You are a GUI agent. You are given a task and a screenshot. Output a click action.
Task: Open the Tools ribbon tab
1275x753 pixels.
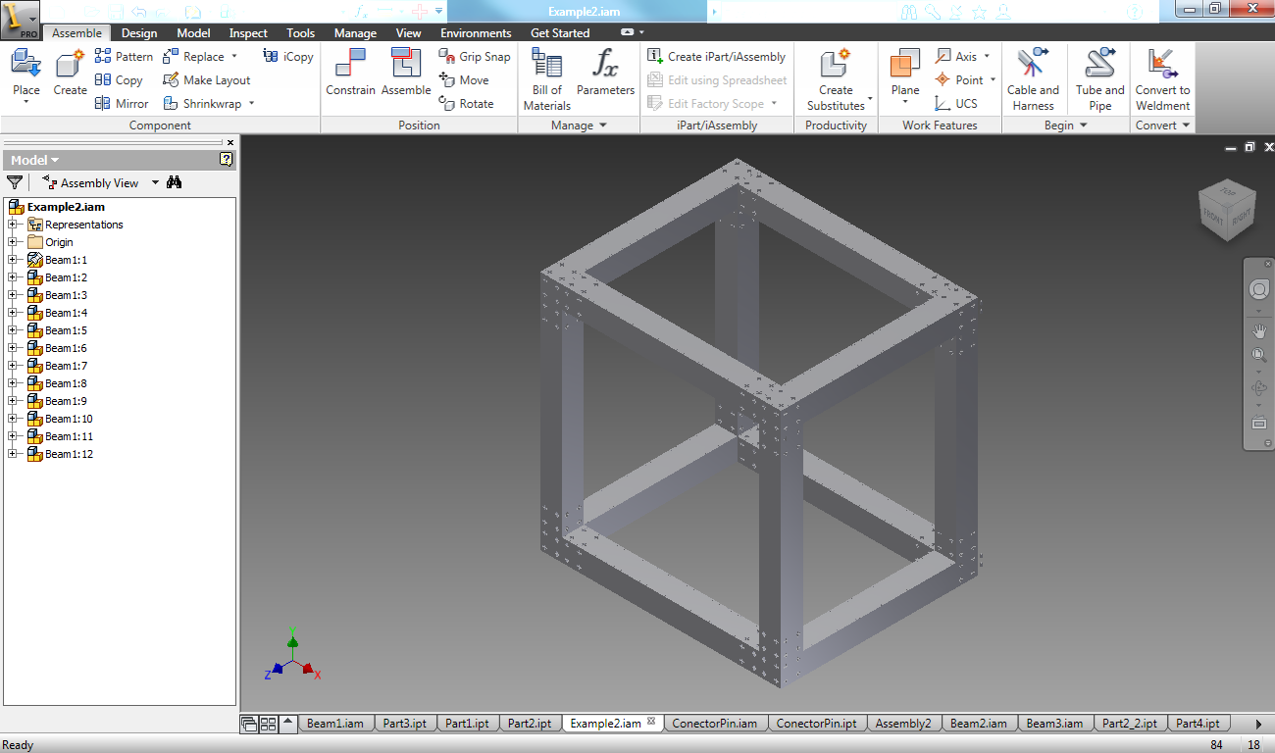301,33
